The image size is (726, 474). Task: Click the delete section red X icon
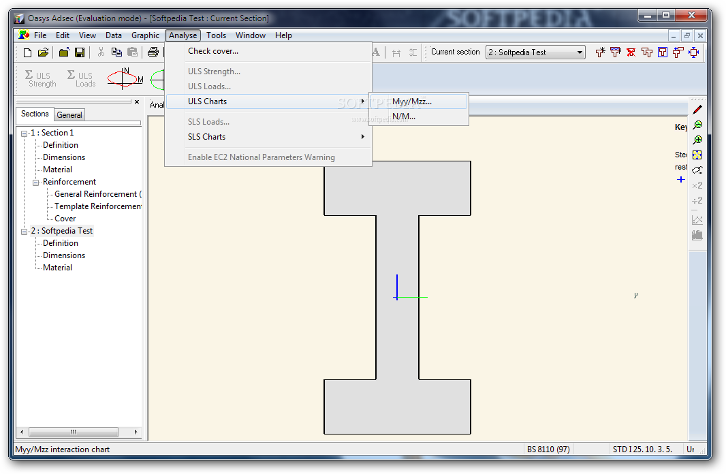coord(631,52)
